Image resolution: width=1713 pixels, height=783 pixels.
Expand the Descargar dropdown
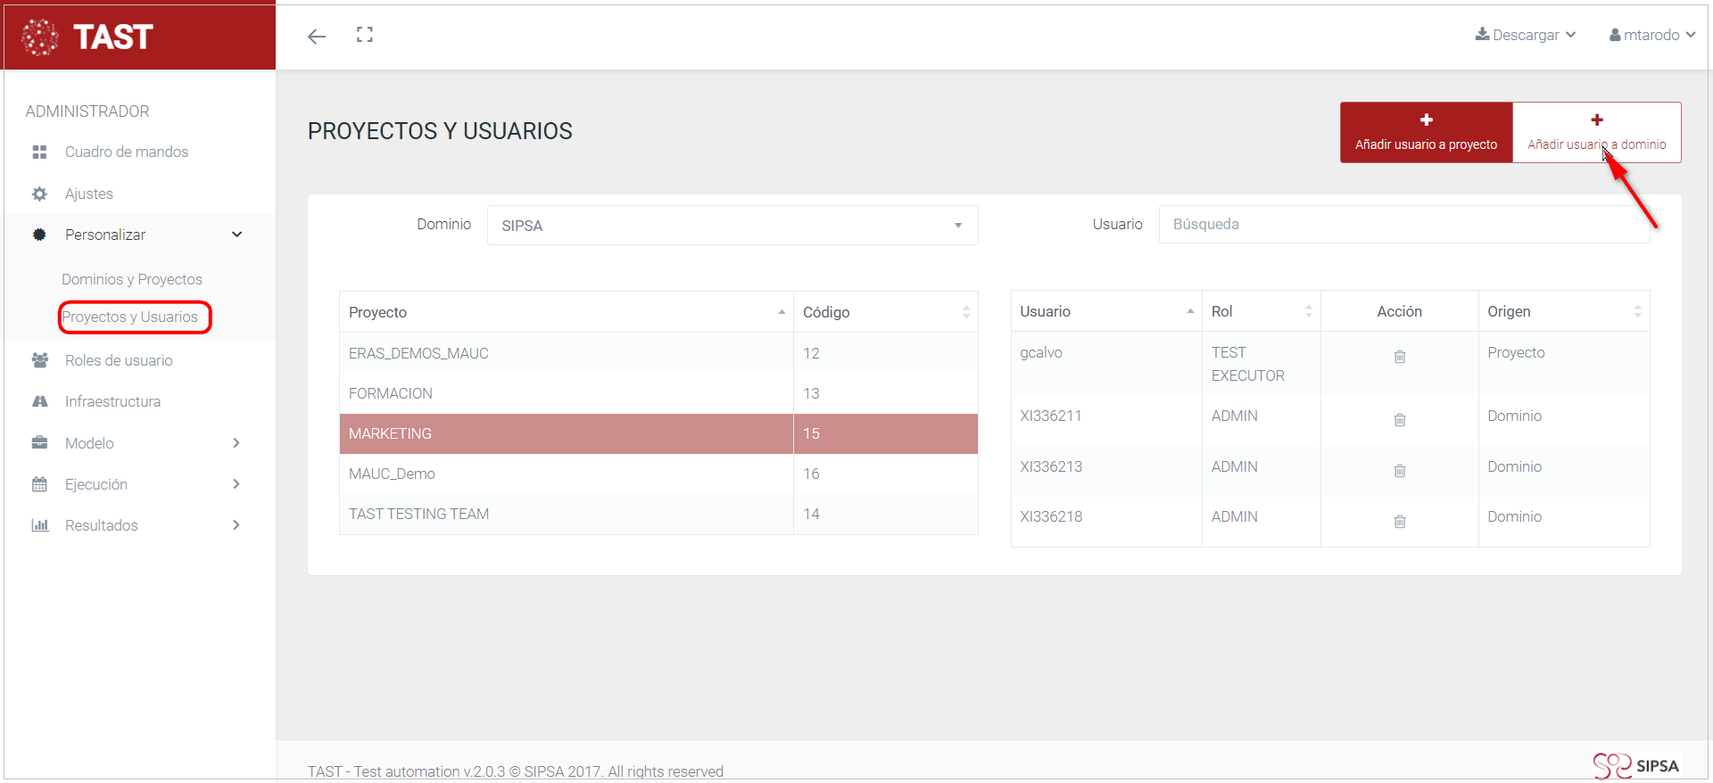pos(1526,35)
